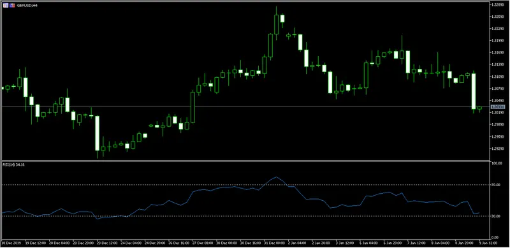
Task: Click the highlighted current price tag
Action: coord(498,106)
